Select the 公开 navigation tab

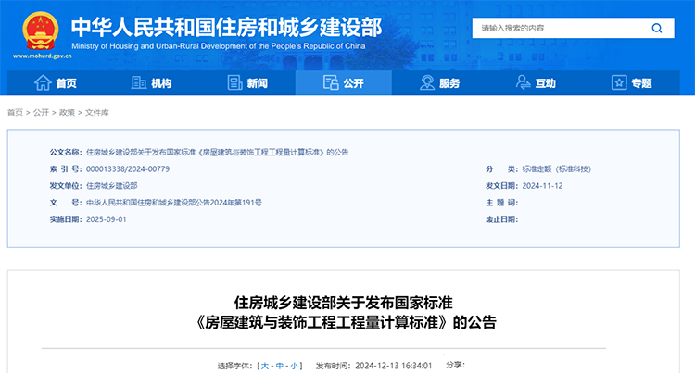coord(344,82)
